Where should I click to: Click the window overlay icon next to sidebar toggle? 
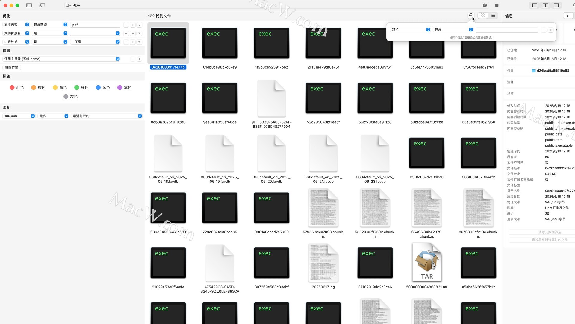click(42, 5)
